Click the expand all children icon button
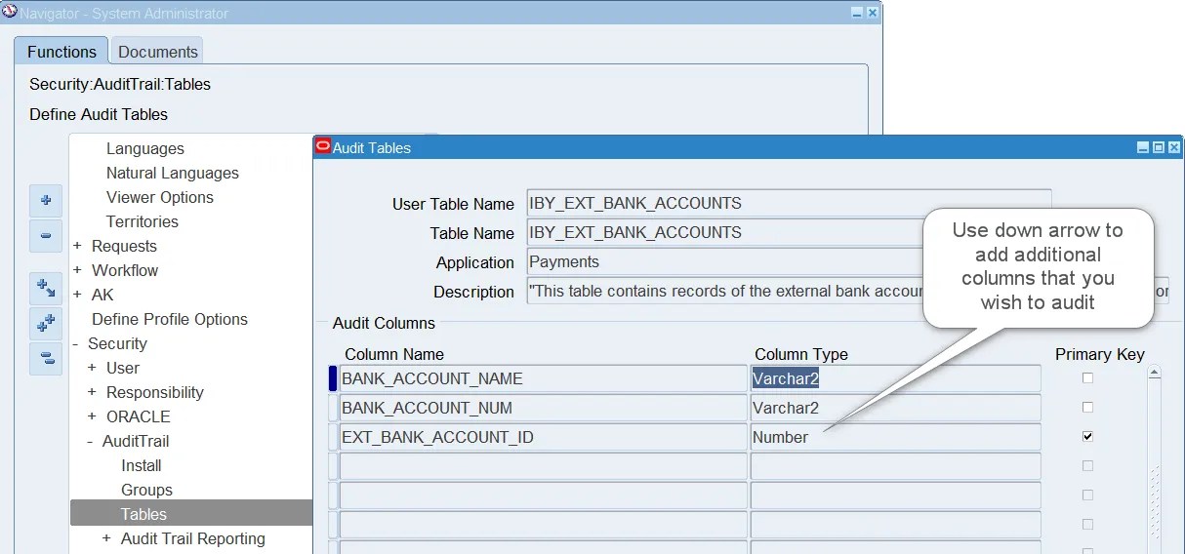 (46, 288)
